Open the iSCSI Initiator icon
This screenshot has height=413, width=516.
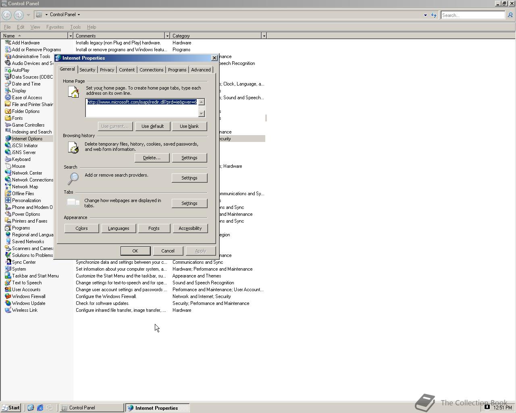tap(8, 146)
